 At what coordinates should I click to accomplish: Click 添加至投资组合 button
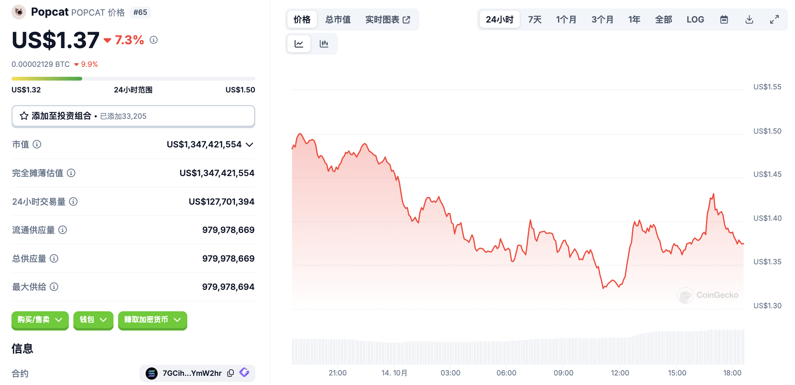coord(133,116)
